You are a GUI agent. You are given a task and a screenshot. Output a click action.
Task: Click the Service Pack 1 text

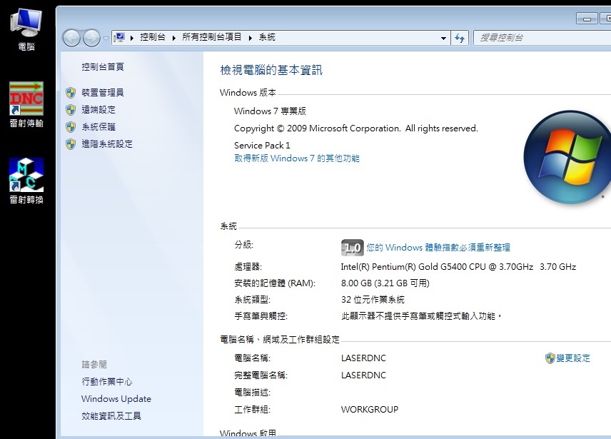click(x=262, y=146)
